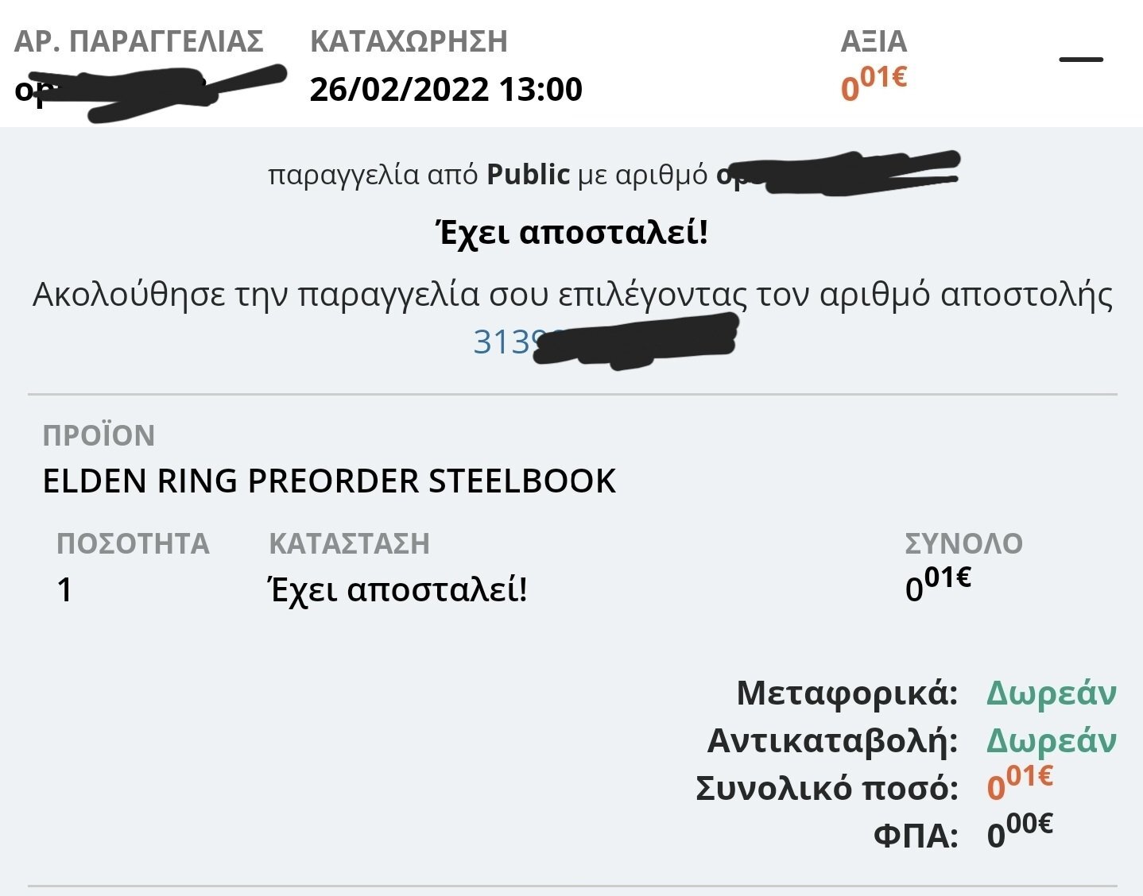This screenshot has height=896, width=1143.
Task: Click the ΦΠΑ amount
Action: 1020,832
